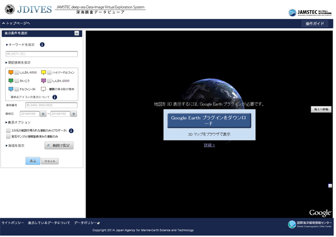Enable the ハイパードルフィン checkbox
This screenshot has height=237, width=336.
point(50,73)
